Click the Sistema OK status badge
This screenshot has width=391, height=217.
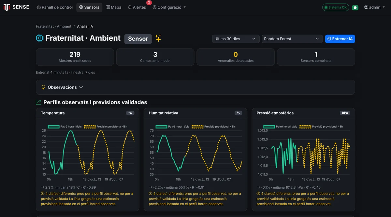click(336, 7)
